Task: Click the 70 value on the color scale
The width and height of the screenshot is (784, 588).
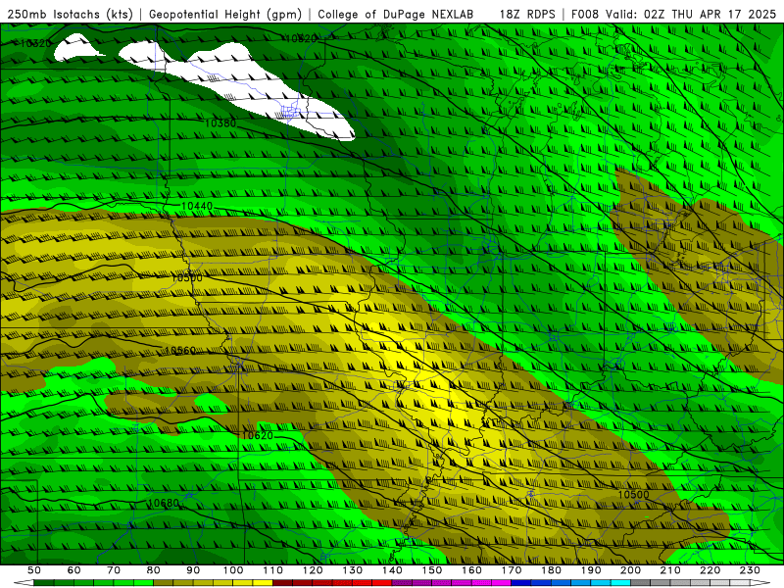Action: pyautogui.click(x=114, y=570)
